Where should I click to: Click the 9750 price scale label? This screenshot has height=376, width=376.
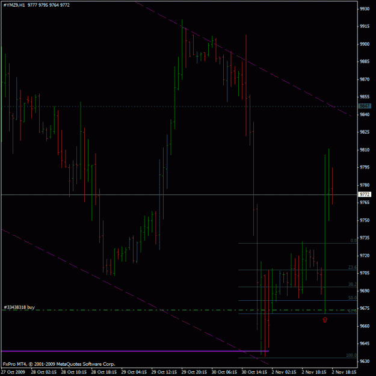[x=365, y=220]
